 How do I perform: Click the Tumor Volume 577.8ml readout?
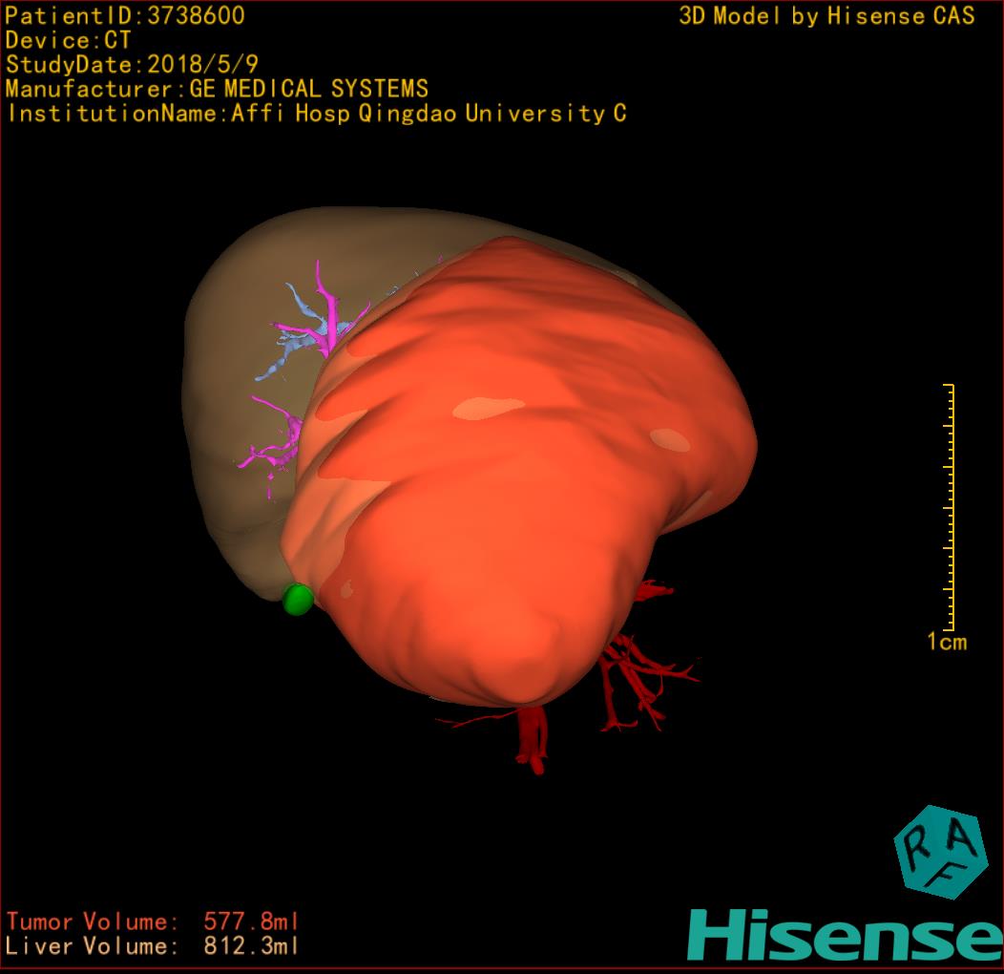point(153,921)
